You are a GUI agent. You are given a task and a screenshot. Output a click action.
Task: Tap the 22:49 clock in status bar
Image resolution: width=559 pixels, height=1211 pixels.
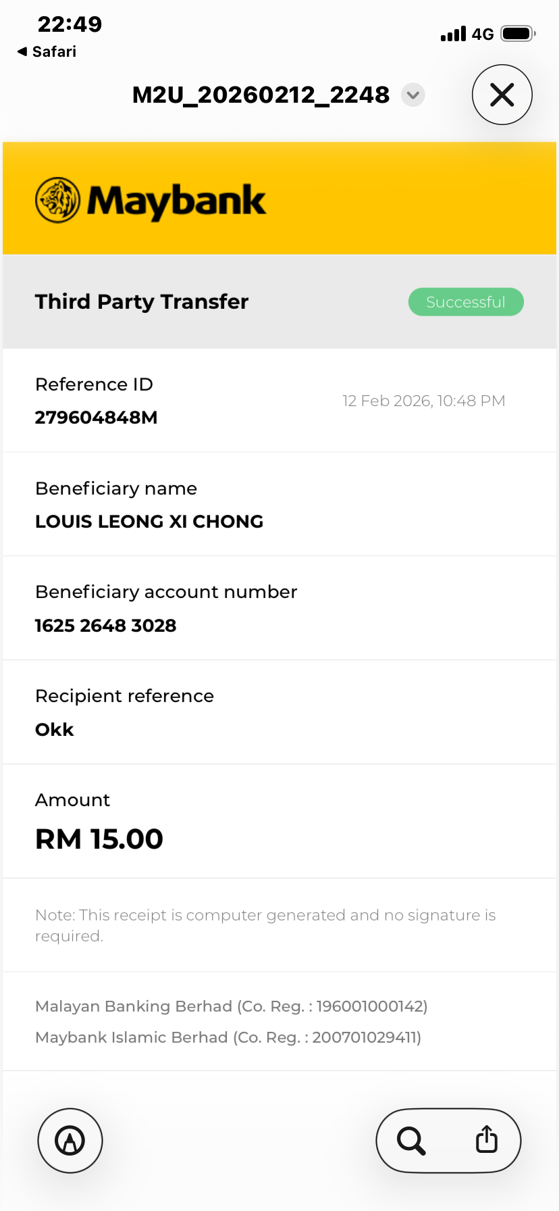[x=70, y=24]
